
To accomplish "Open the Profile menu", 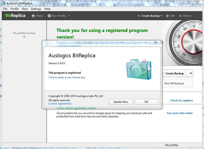I will [15, 9].
